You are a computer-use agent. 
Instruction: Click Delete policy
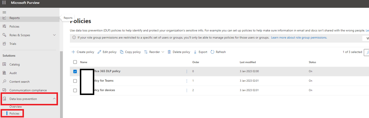[x=179, y=52]
